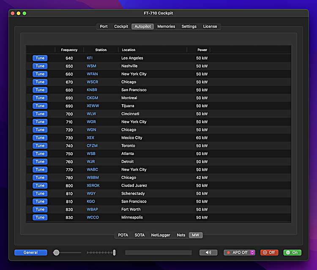Open the WSM station link
The height and width of the screenshot is (270, 317).
(x=91, y=66)
